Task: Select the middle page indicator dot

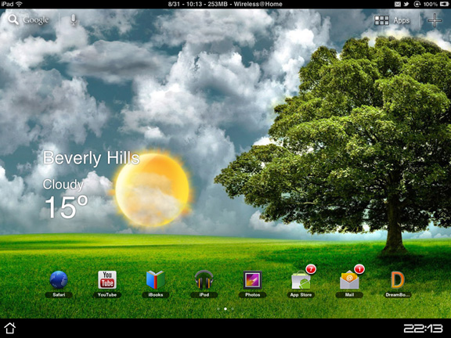Action: point(225,309)
